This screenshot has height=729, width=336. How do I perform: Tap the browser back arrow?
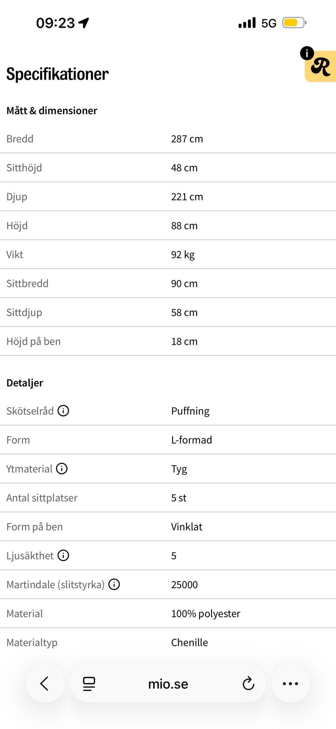[x=45, y=683]
